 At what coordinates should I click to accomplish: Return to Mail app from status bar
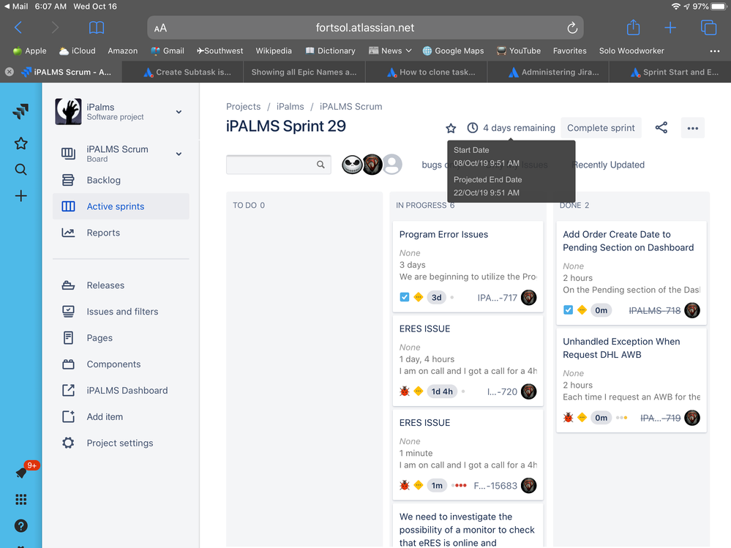click(x=16, y=7)
